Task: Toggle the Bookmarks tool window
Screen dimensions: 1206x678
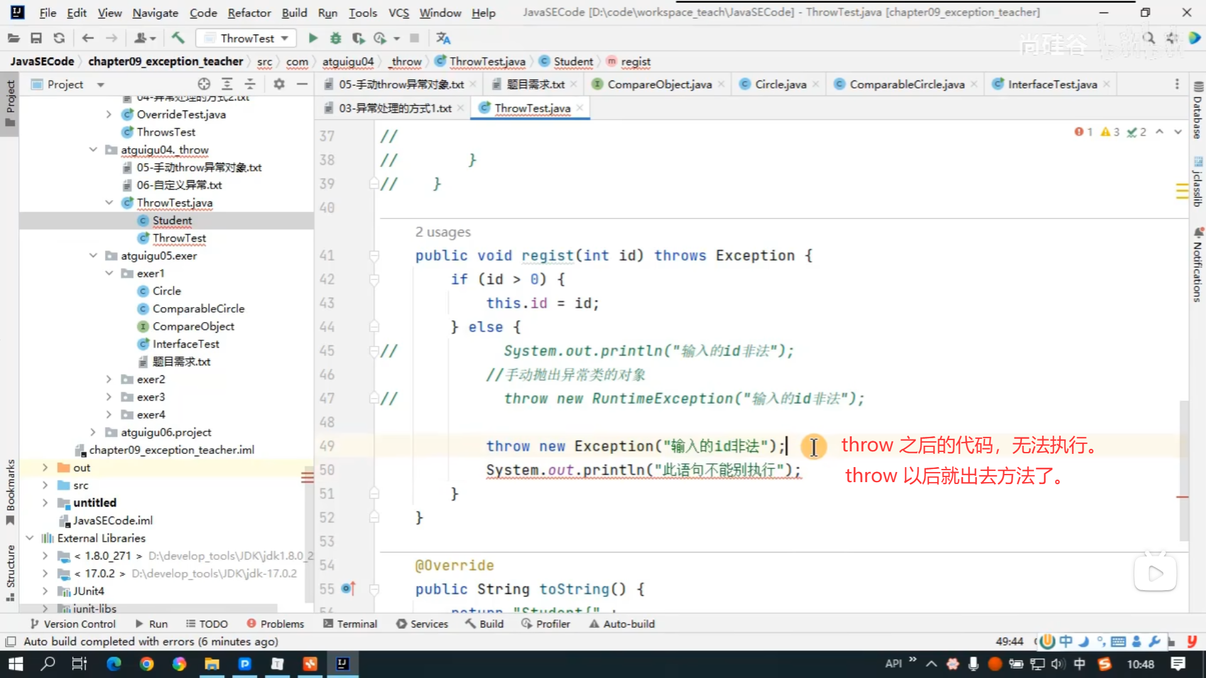Action: tap(10, 491)
